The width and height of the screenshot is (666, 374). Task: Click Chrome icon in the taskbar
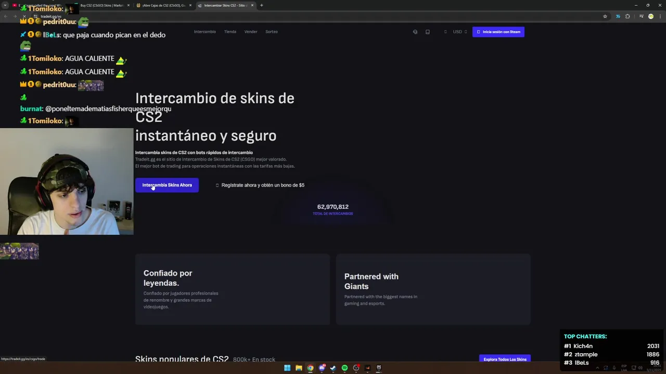pos(310,368)
